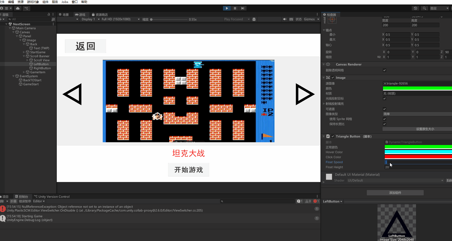
Task: Open the Jobs menu
Action: 65,2
